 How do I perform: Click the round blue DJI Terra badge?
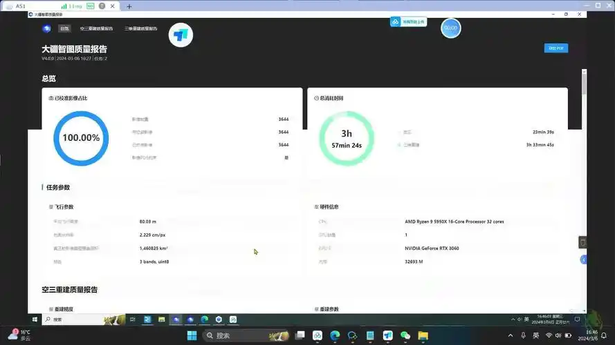pos(181,35)
